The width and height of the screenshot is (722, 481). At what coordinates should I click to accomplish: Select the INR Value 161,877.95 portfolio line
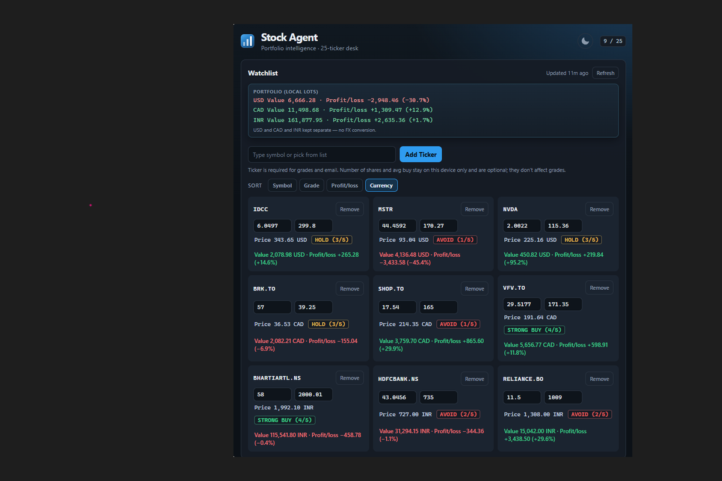[343, 120]
